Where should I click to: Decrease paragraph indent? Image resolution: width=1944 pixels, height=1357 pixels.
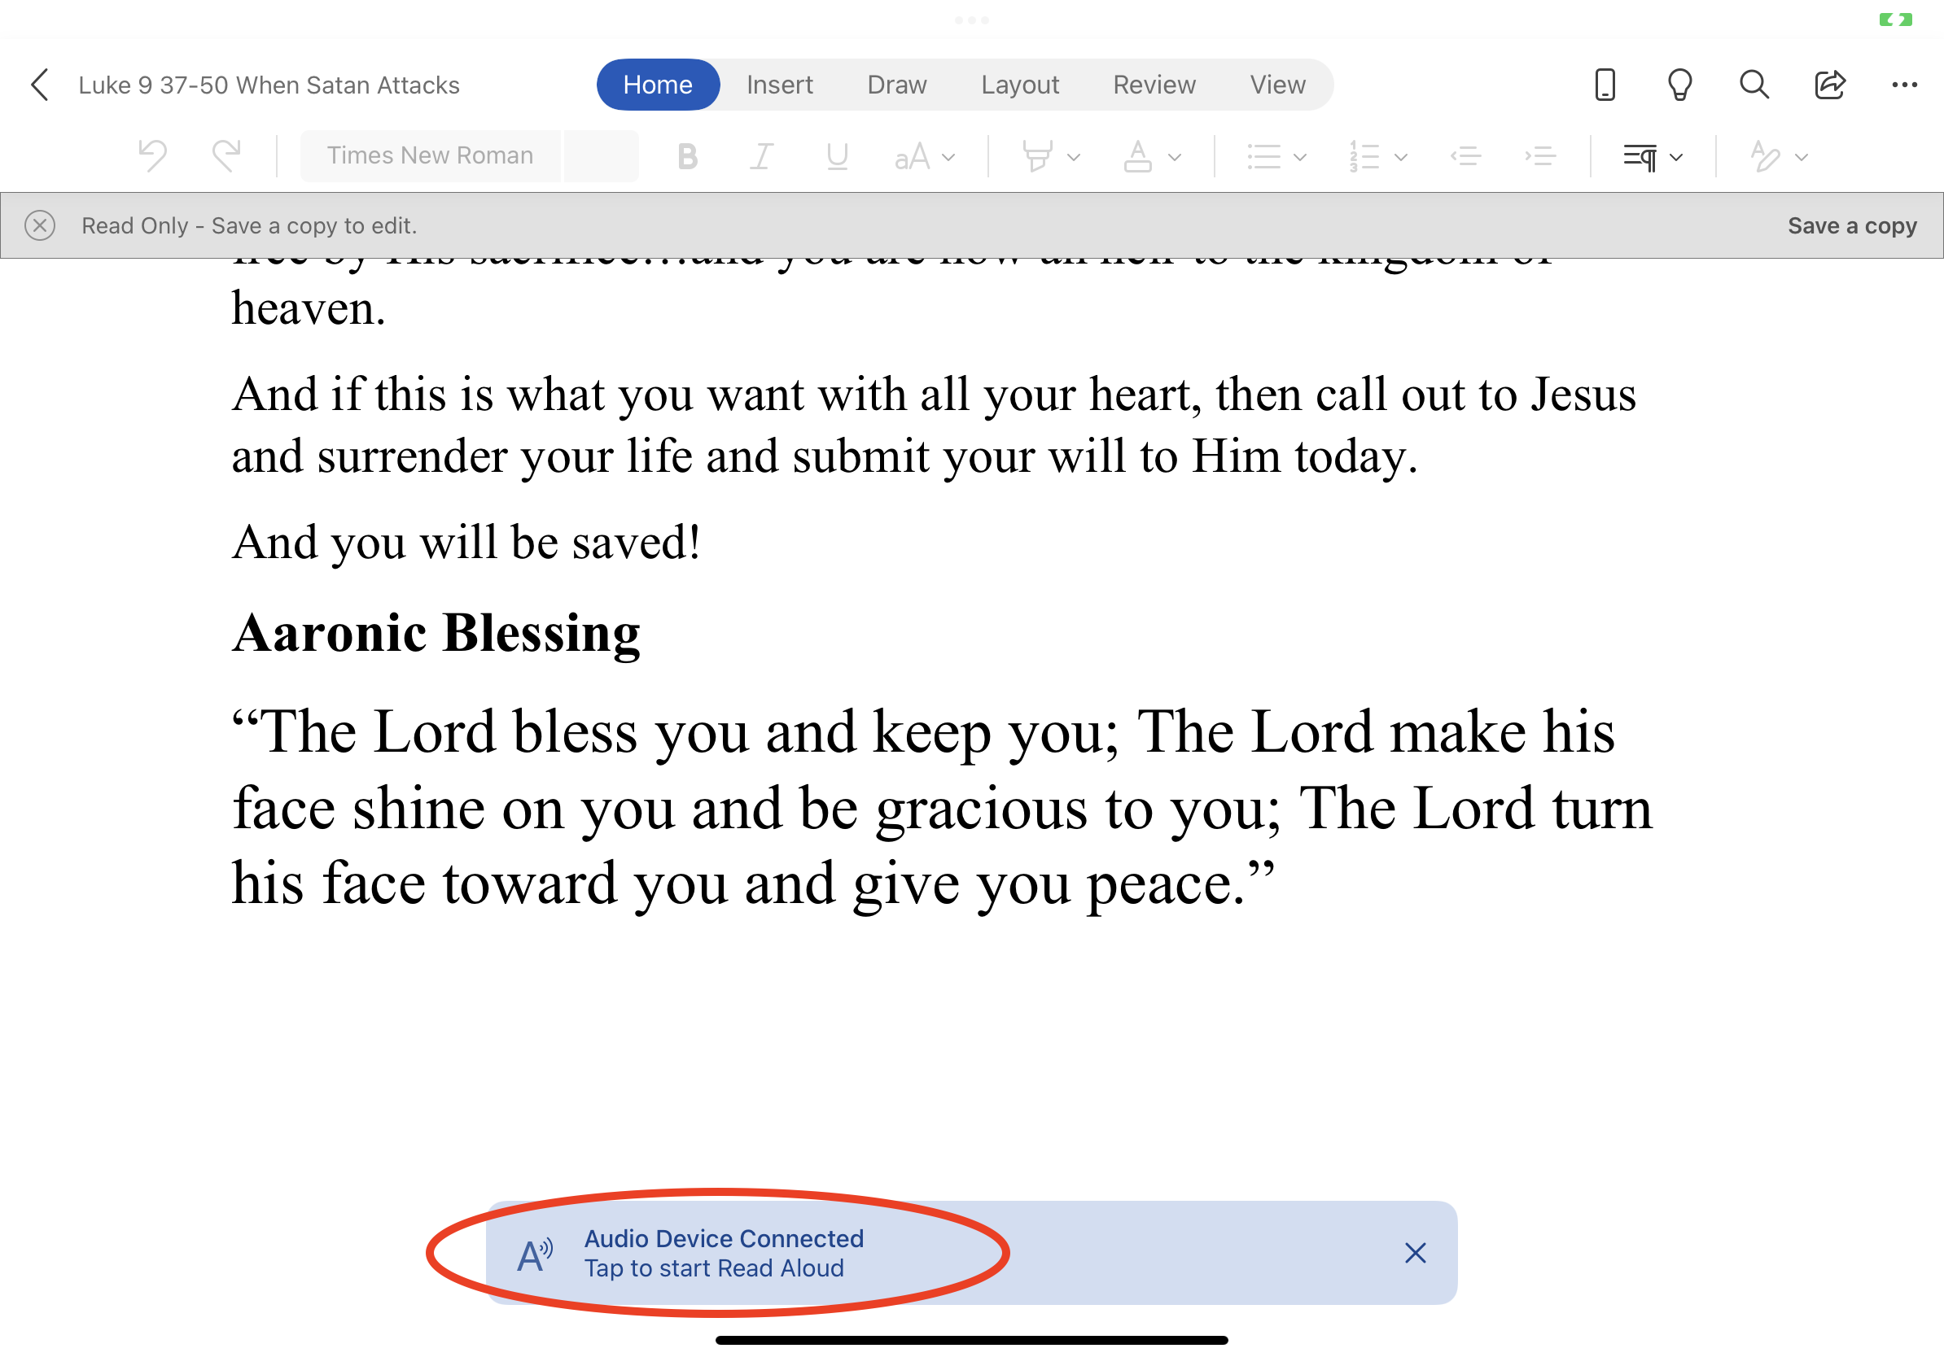point(1465,156)
